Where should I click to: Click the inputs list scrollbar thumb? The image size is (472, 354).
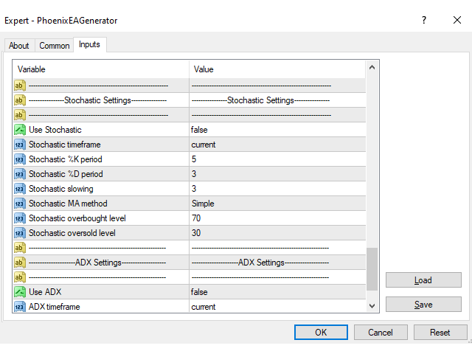[372, 268]
